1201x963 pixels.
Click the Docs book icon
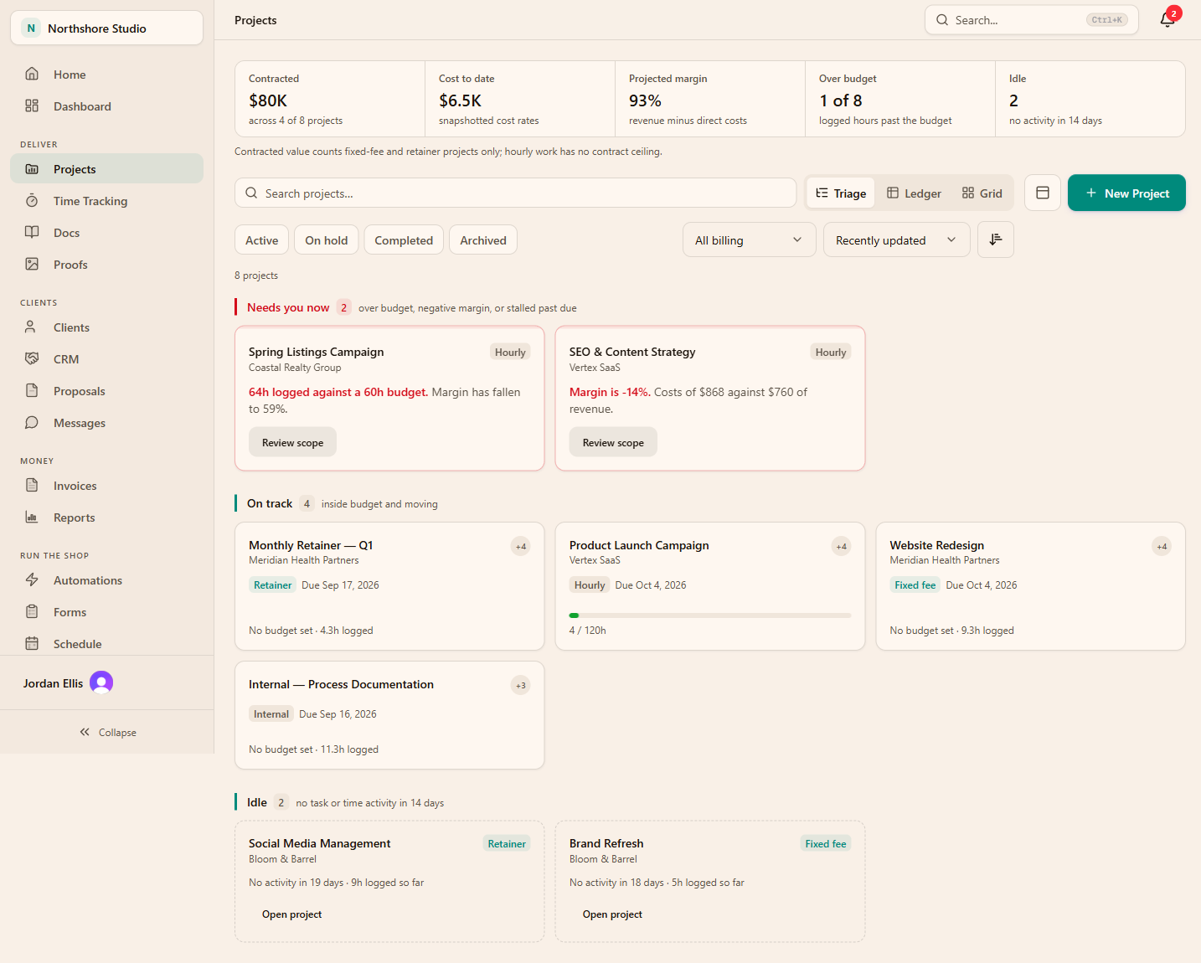(x=32, y=232)
